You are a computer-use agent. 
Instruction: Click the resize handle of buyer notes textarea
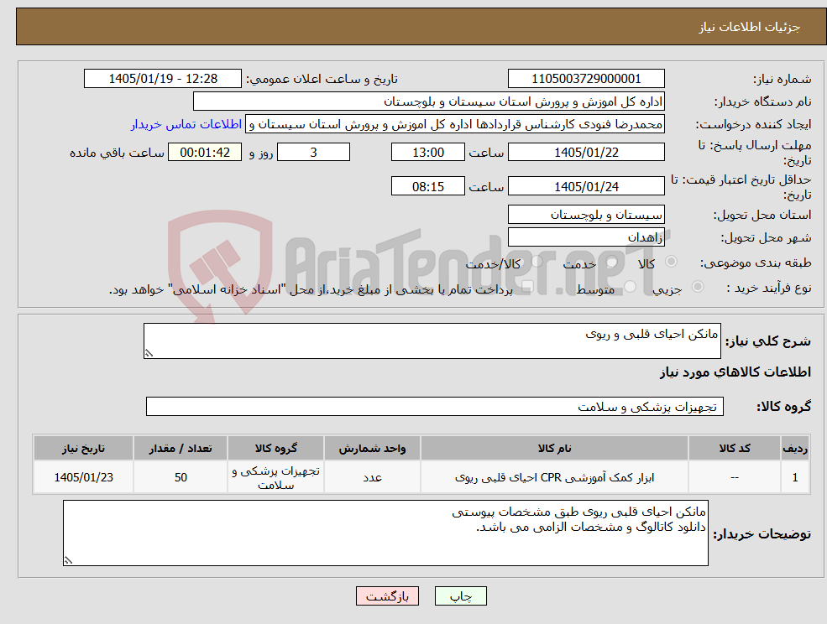pyautogui.click(x=68, y=561)
